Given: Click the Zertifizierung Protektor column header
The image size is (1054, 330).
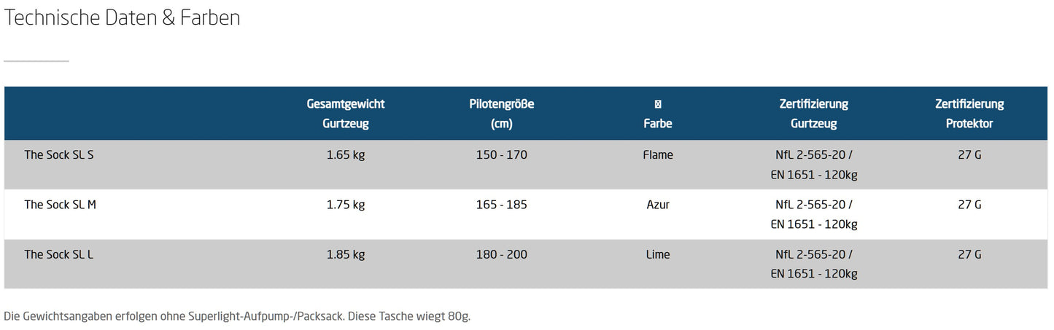Looking at the screenshot, I should coord(969,114).
